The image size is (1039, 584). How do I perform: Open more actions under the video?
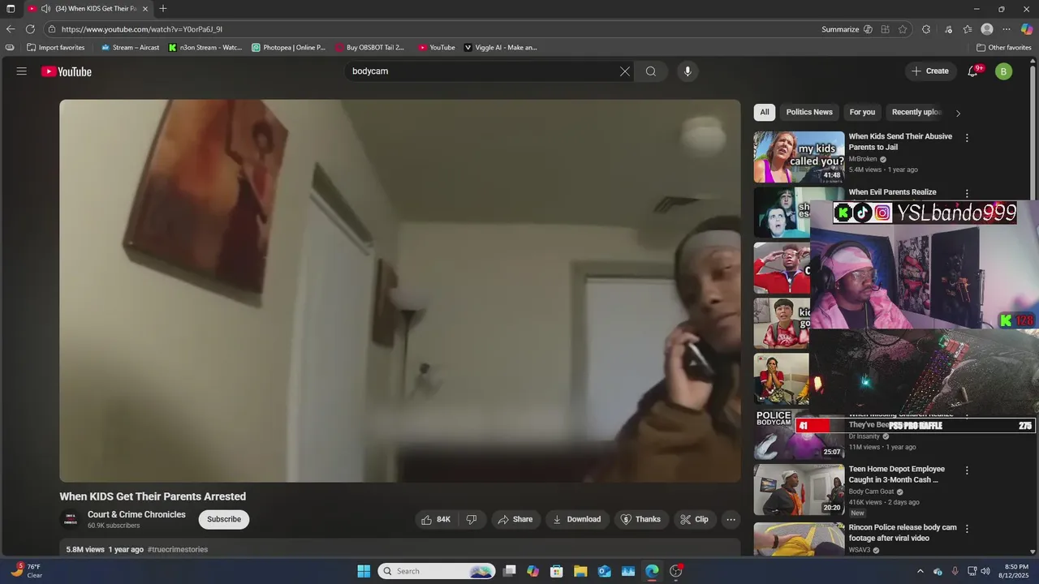731,519
